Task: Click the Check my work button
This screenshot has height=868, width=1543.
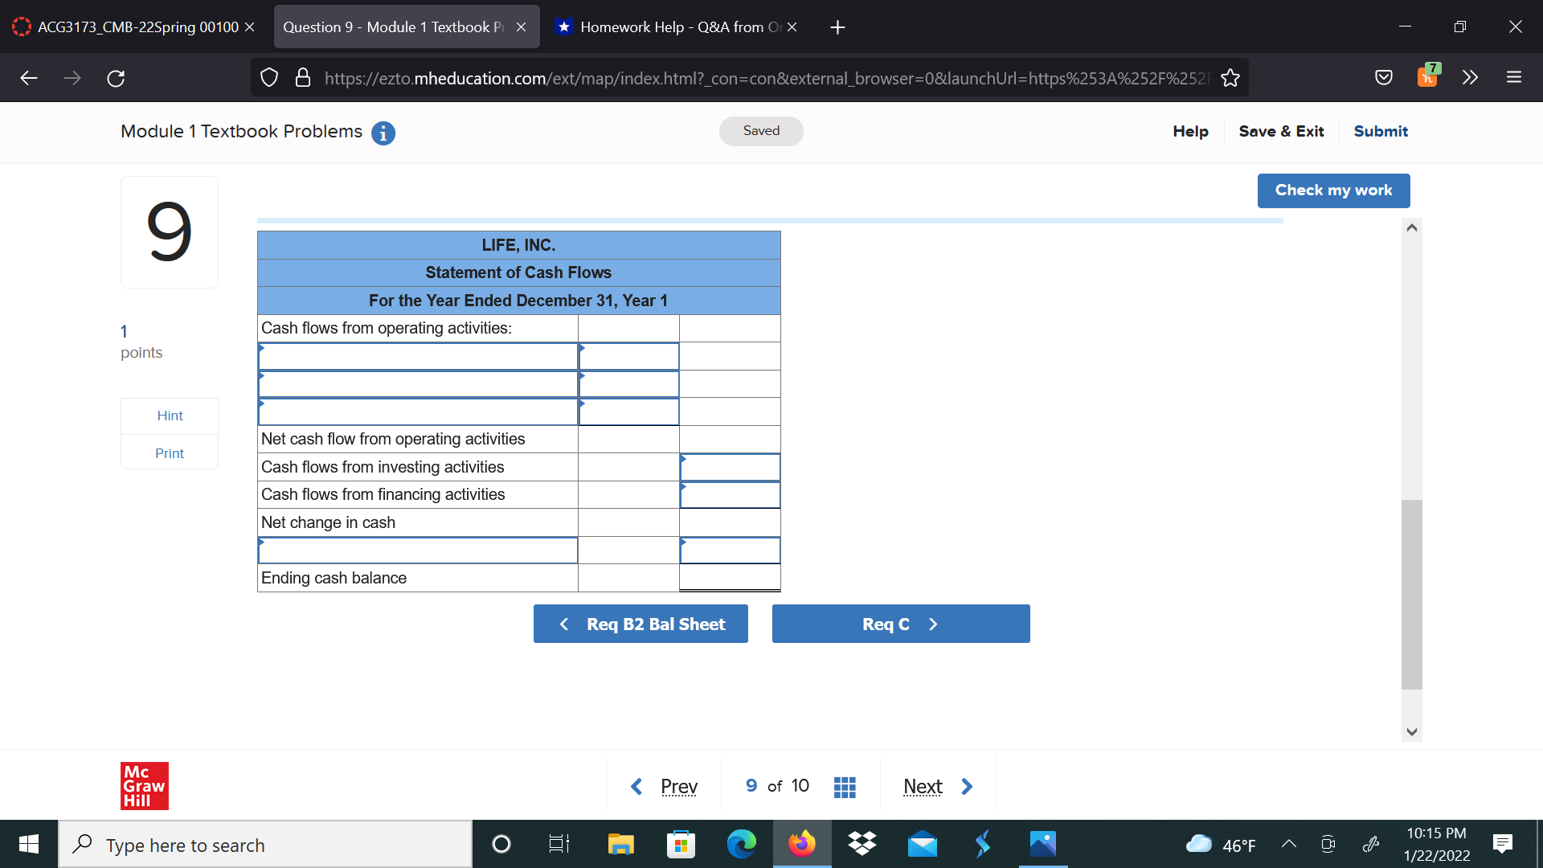Action: pyautogui.click(x=1333, y=190)
